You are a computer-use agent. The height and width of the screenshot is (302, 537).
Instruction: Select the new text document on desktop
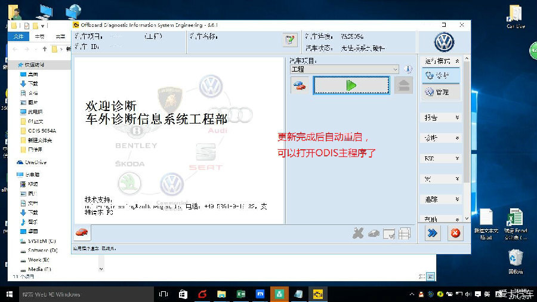tap(486, 224)
